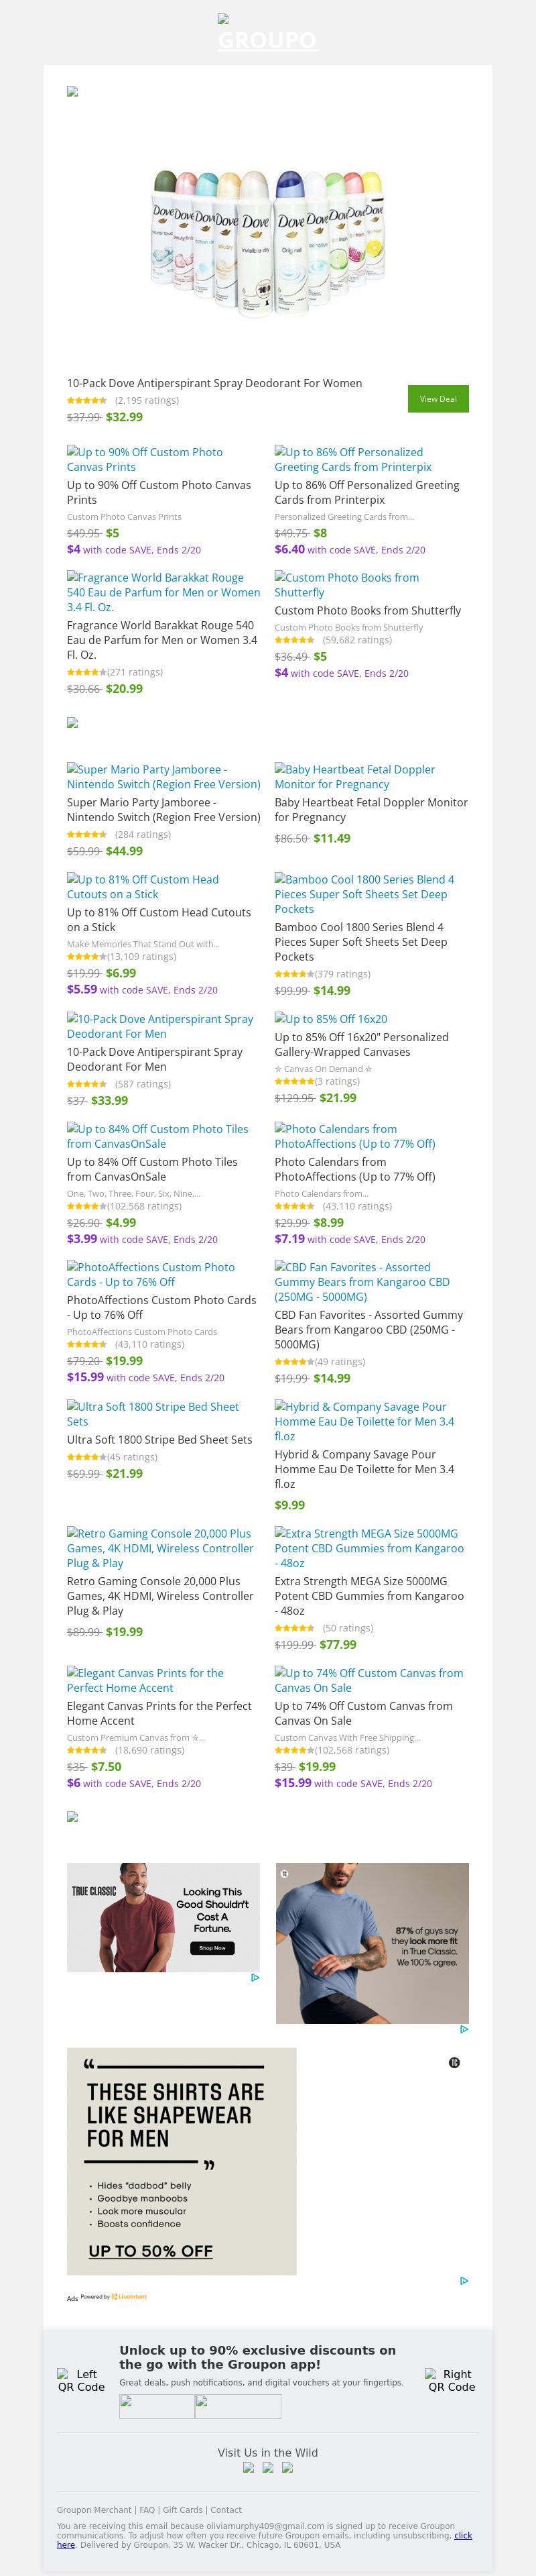
Task: Click 'UP TO 50% OFF' in shirts ad
Action: (x=151, y=2251)
